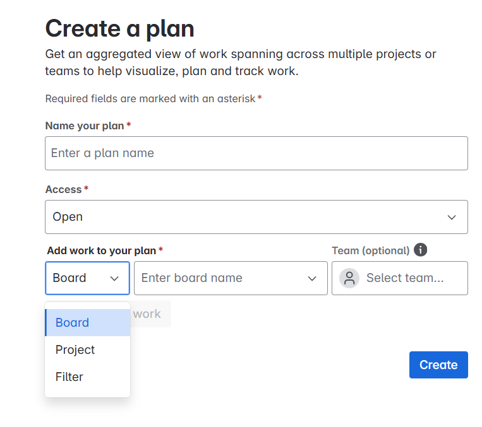
Task: Click the chevron arrow in the Access field
Action: (452, 217)
